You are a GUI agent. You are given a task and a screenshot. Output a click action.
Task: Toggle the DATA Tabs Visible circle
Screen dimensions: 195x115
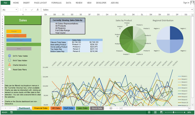pos(9,56)
